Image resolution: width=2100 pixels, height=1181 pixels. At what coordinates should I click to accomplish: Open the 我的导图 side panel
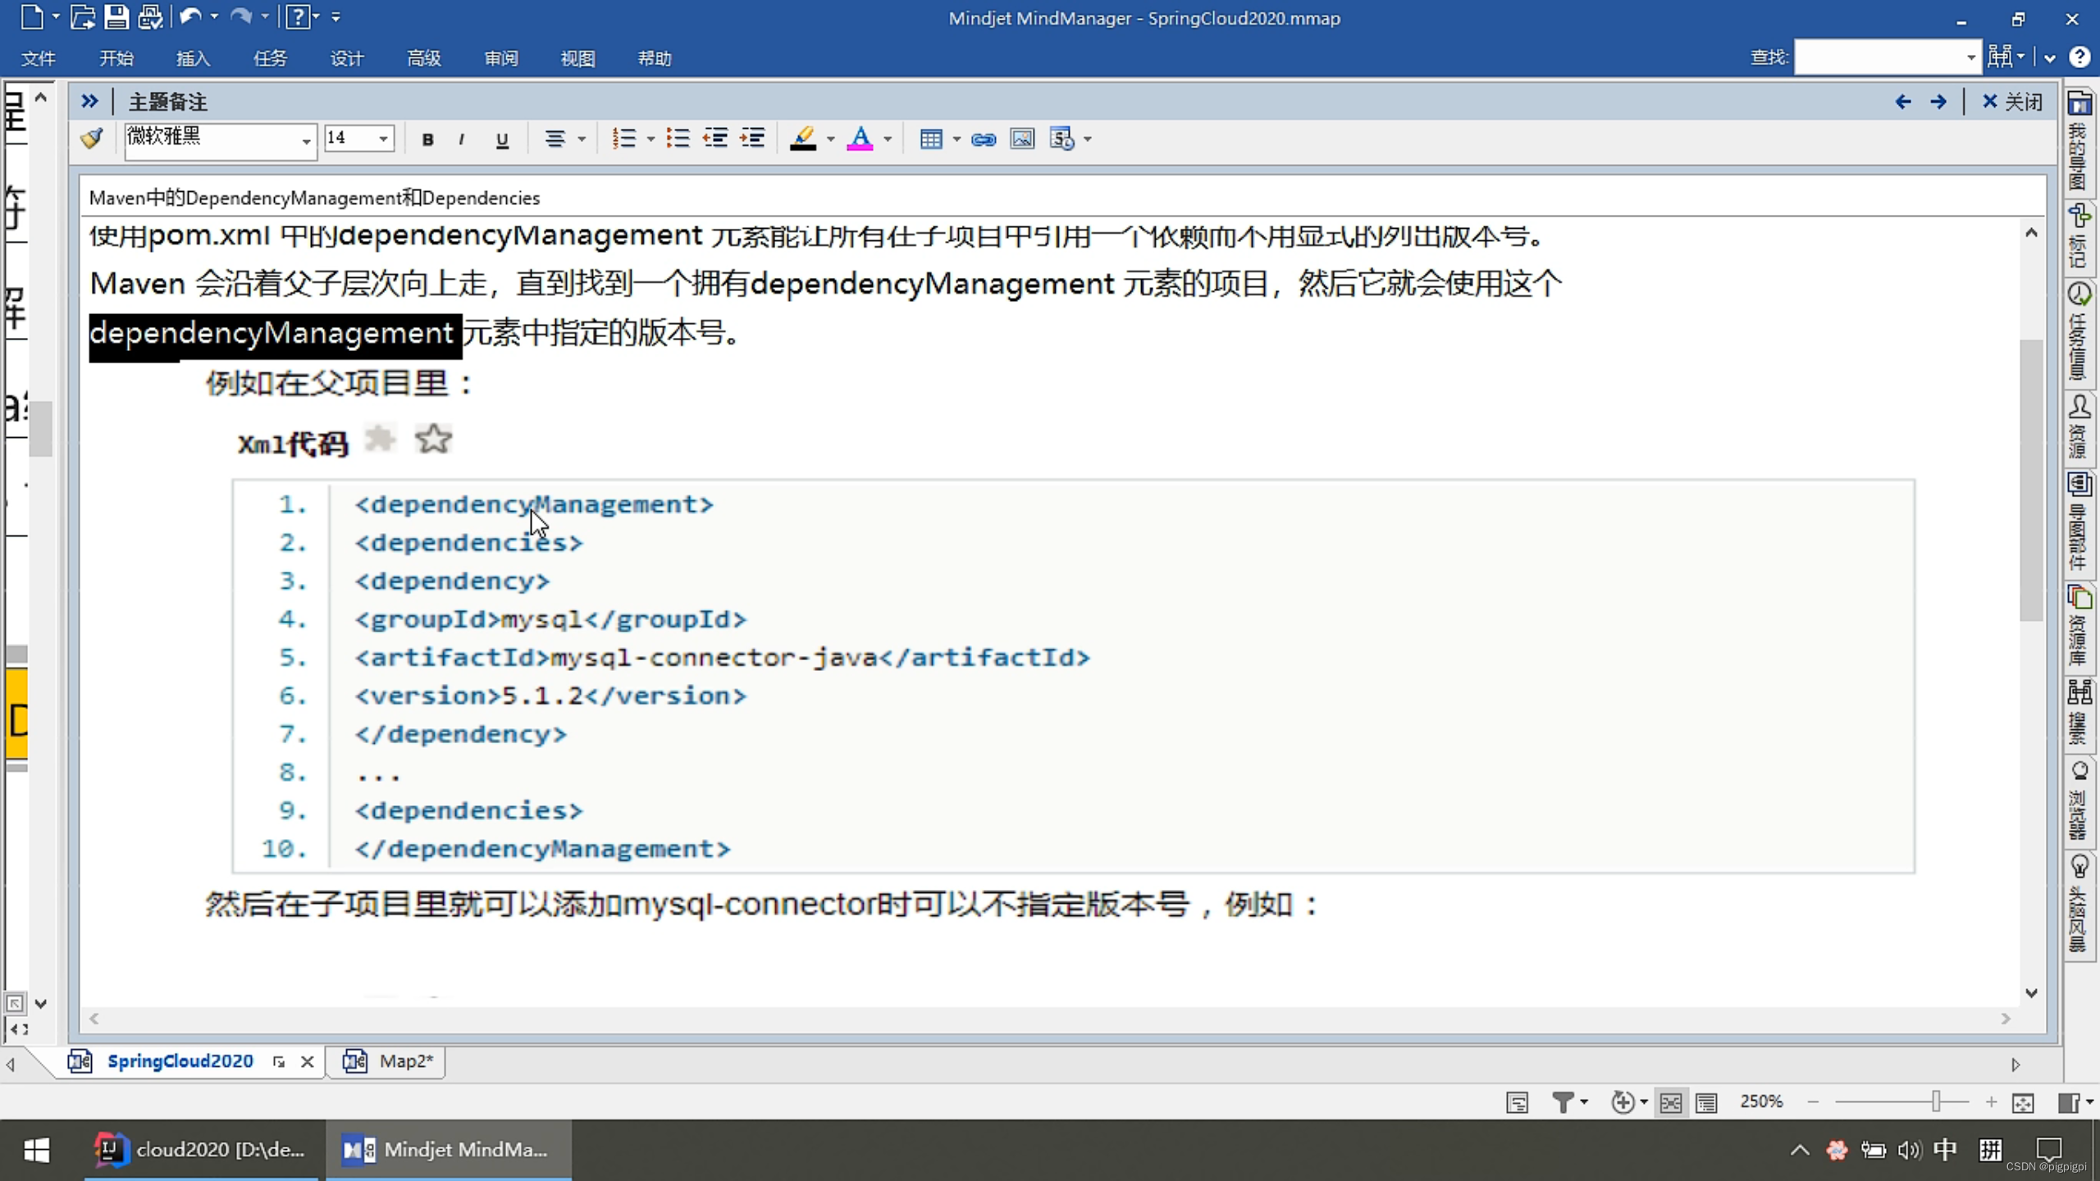(x=2079, y=141)
